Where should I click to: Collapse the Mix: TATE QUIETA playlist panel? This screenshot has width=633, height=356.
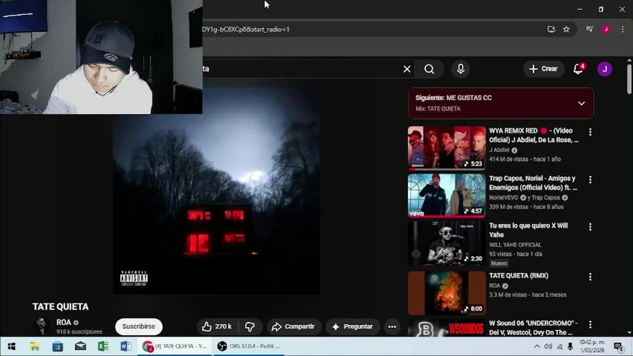point(581,103)
